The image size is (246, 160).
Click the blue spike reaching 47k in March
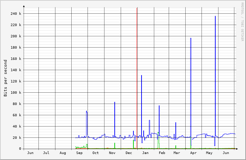click(176, 130)
